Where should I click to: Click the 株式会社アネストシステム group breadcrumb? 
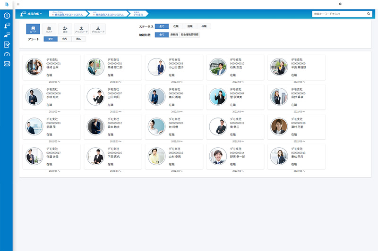click(x=68, y=14)
